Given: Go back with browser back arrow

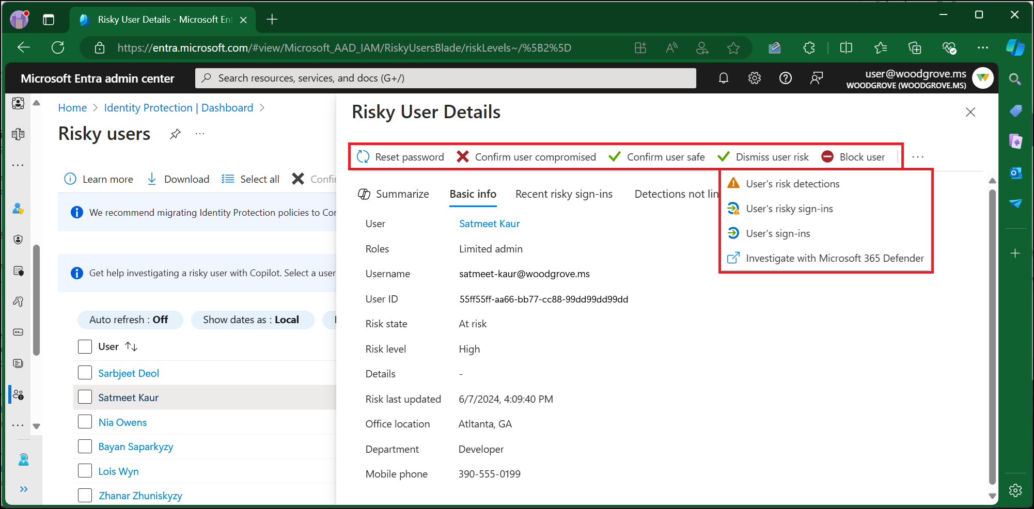Looking at the screenshot, I should tap(24, 47).
